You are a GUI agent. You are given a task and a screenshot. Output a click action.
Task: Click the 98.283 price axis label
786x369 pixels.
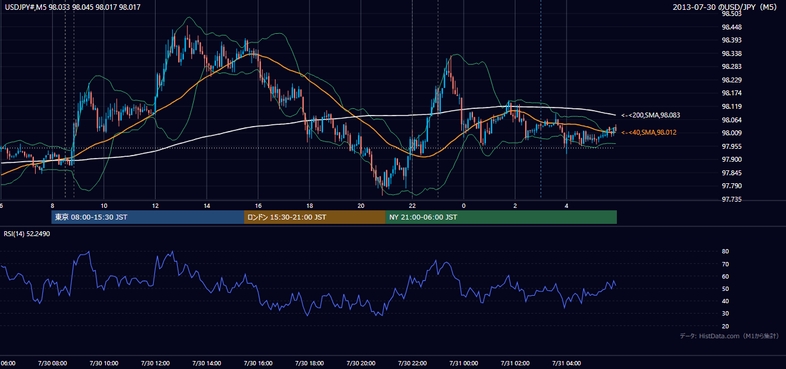[x=731, y=66]
